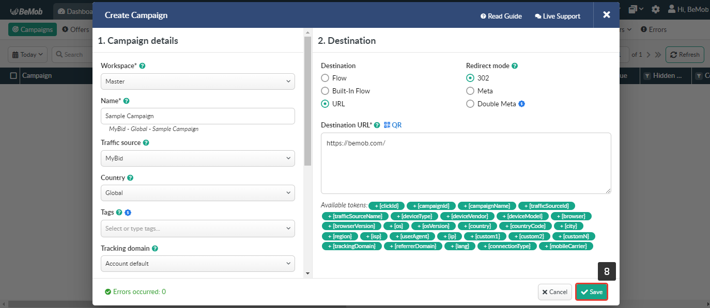Click the blue info icon beside Double Meta
710x308 pixels.
click(x=521, y=103)
